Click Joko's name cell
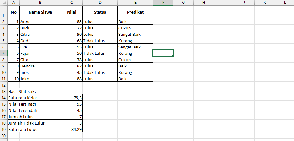Image resolution: width=294 pixels, height=141 pixels. 40,79
